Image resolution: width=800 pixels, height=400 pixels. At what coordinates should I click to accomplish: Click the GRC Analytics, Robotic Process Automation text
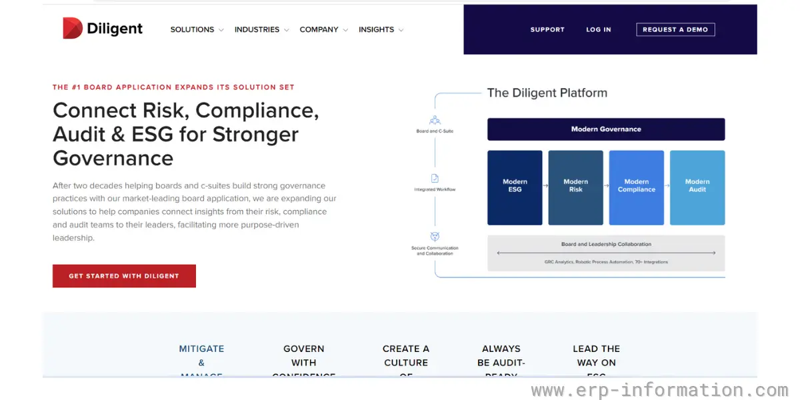606,262
